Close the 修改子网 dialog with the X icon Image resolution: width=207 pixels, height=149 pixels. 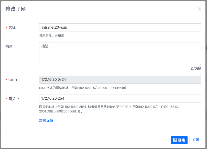pyautogui.click(x=200, y=9)
